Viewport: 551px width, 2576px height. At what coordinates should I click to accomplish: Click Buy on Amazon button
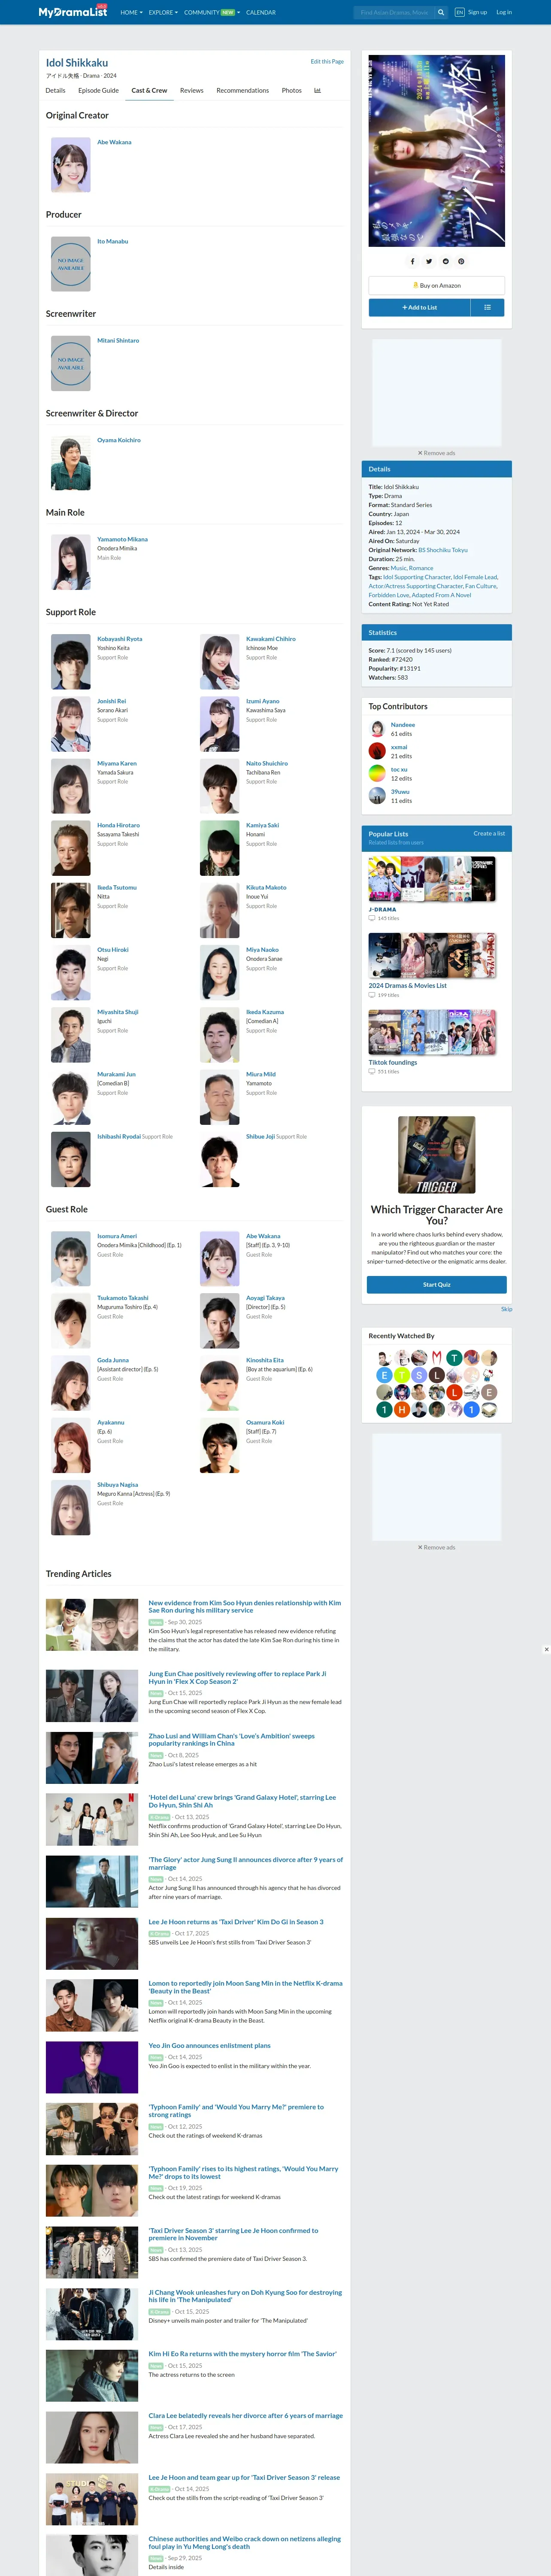pos(437,285)
